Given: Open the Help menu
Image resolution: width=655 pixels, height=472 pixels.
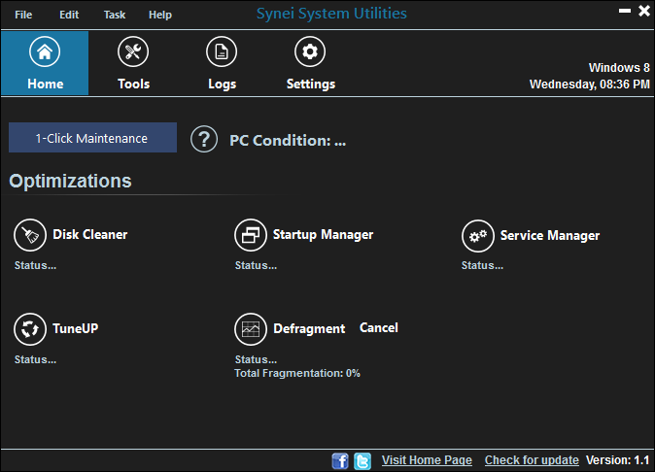Looking at the screenshot, I should (x=160, y=15).
